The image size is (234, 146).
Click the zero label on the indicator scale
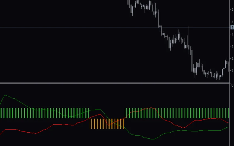pyautogui.click(x=232, y=85)
